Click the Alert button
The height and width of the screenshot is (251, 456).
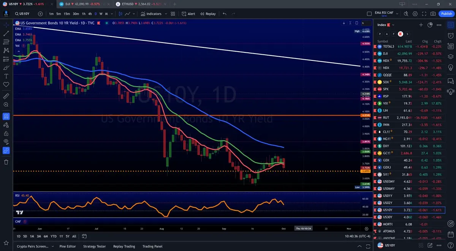(x=188, y=14)
